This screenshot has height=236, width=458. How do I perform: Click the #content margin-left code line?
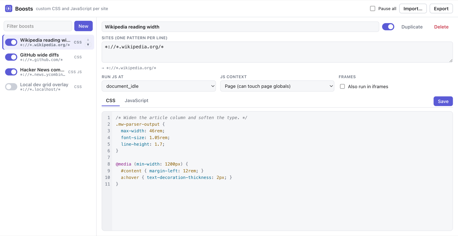click(x=162, y=171)
